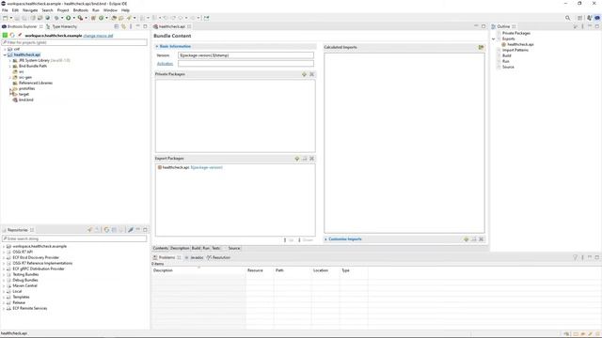
Task: Expand the Maven Central repository
Action: pos(4,285)
